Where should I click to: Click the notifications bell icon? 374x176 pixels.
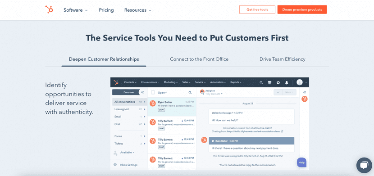287,82
